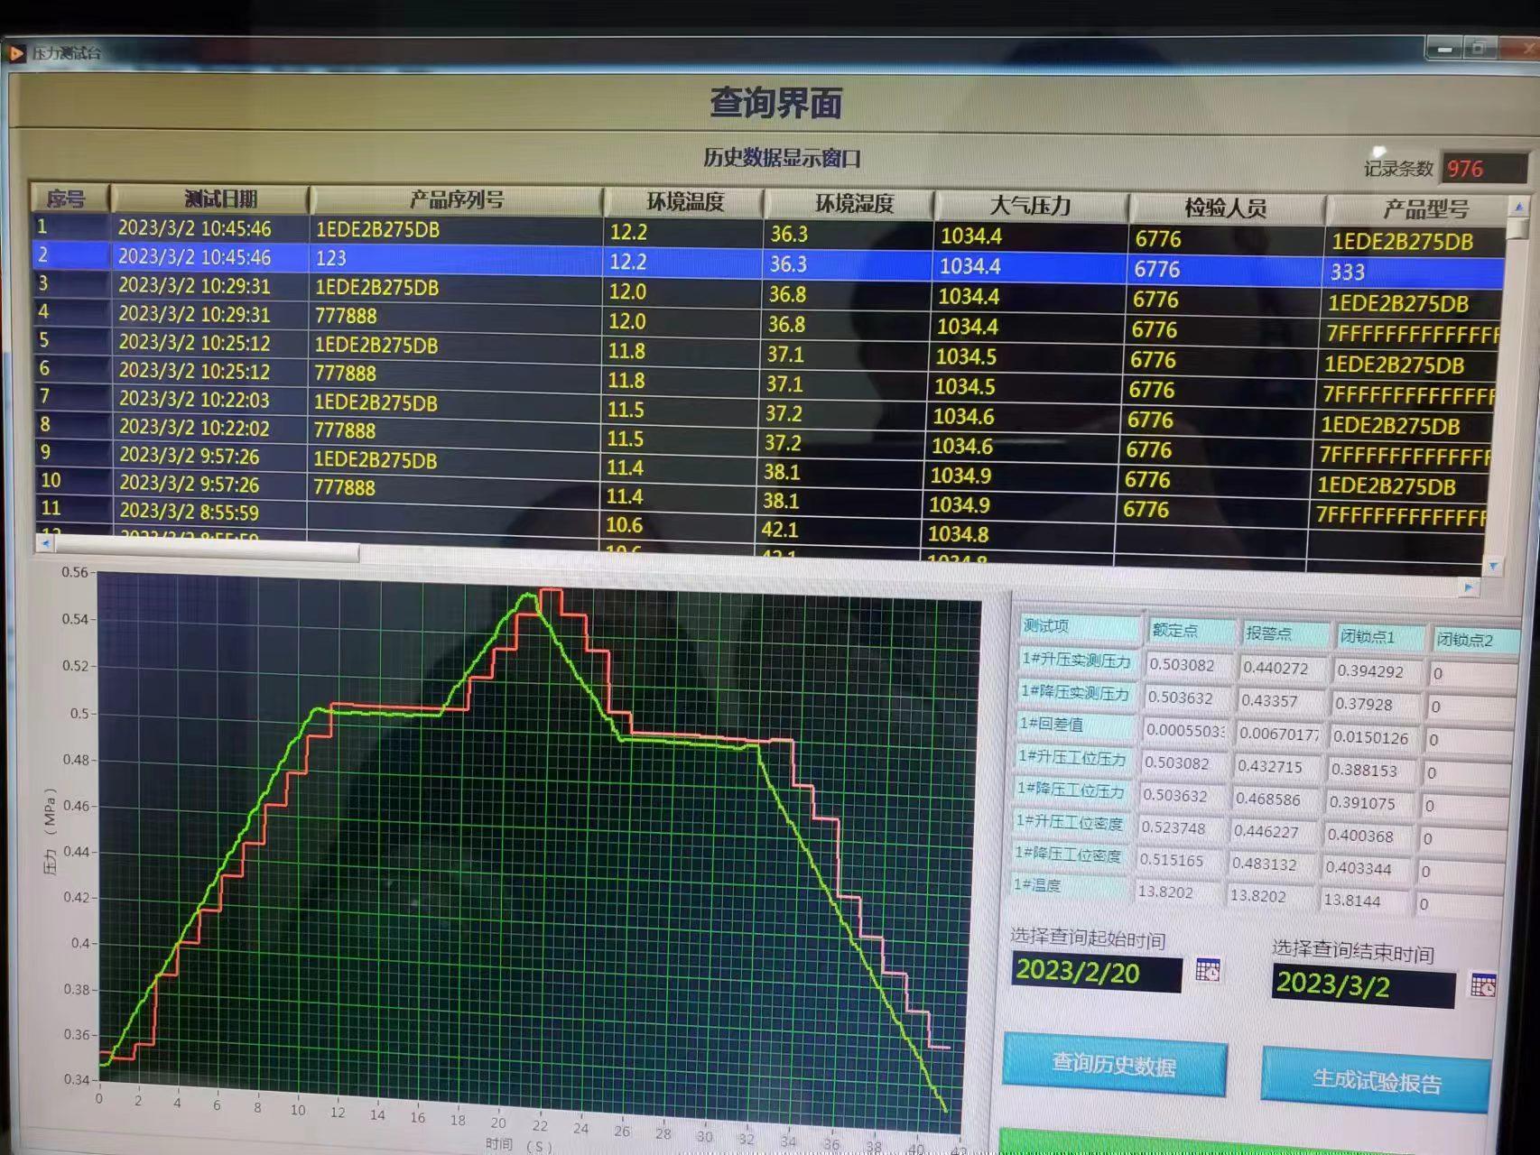This screenshot has width=1540, height=1155.
Task: Click the table's scroll left arrow
Action: pyautogui.click(x=45, y=542)
